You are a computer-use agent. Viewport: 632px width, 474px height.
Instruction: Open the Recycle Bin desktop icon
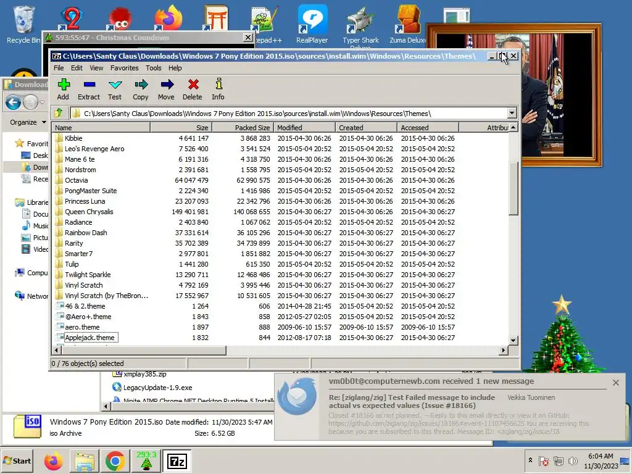click(23, 24)
